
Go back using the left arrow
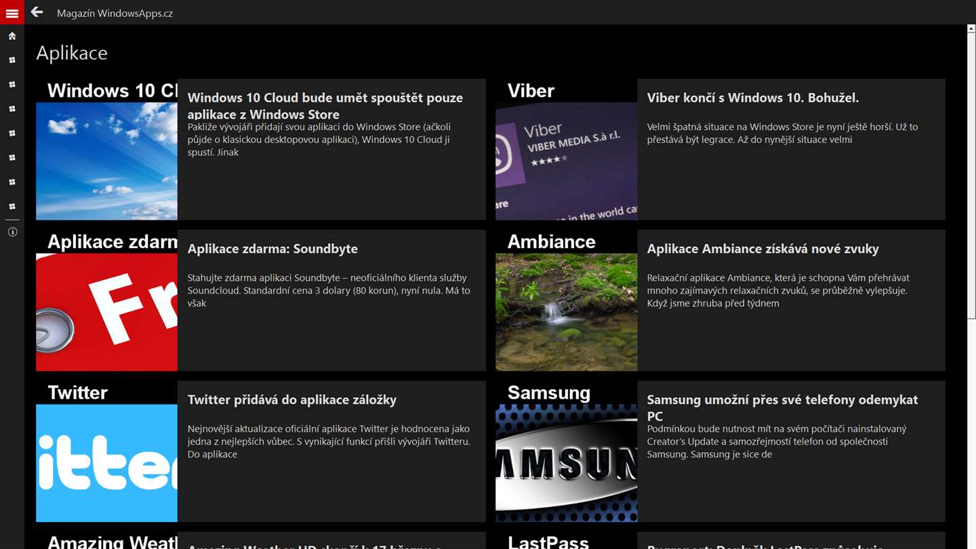point(37,12)
